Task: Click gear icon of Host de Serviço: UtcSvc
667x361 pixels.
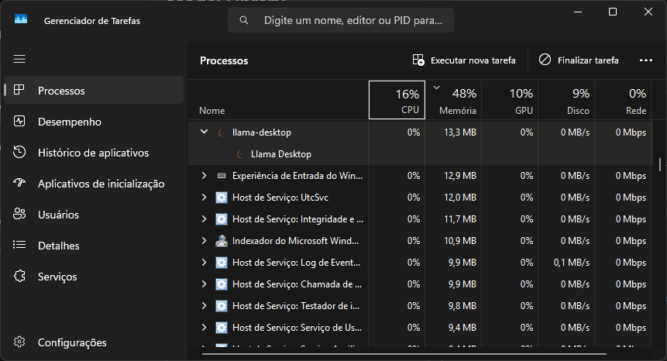Action: (x=222, y=198)
